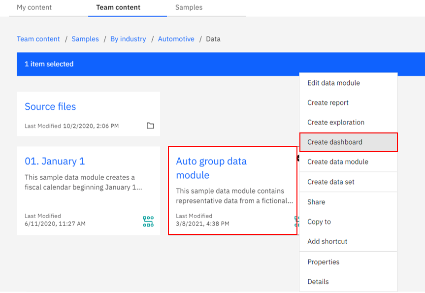Choose Create report in the context menu
This screenshot has height=293, width=425.
(x=327, y=102)
